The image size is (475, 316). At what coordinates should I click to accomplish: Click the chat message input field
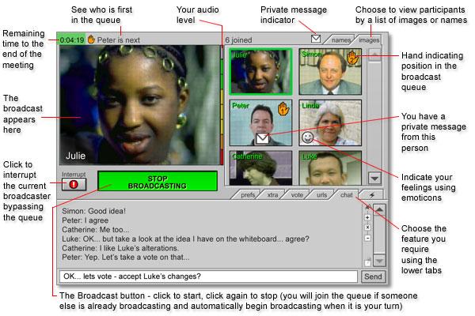(x=209, y=276)
